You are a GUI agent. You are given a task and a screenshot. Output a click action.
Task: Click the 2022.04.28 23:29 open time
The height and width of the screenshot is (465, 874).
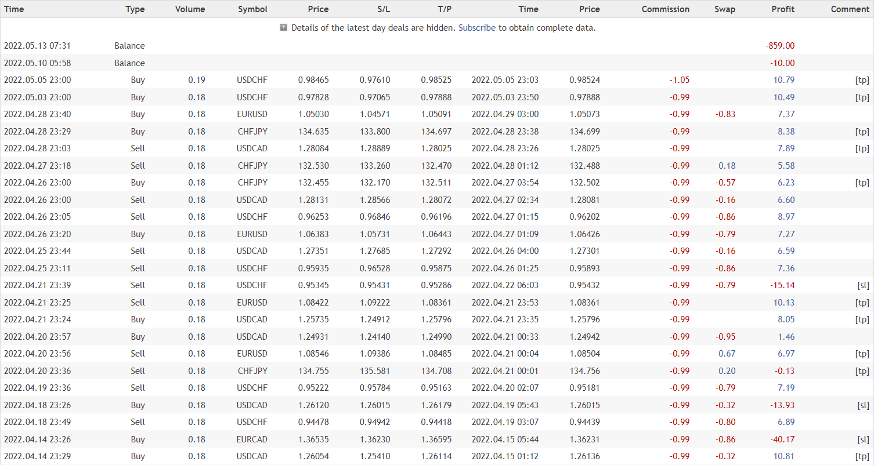38,132
